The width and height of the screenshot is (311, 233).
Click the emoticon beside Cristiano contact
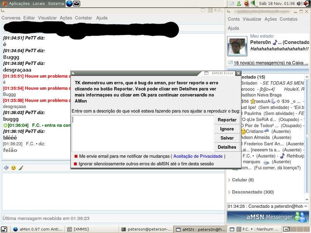pyautogui.click(x=243, y=131)
